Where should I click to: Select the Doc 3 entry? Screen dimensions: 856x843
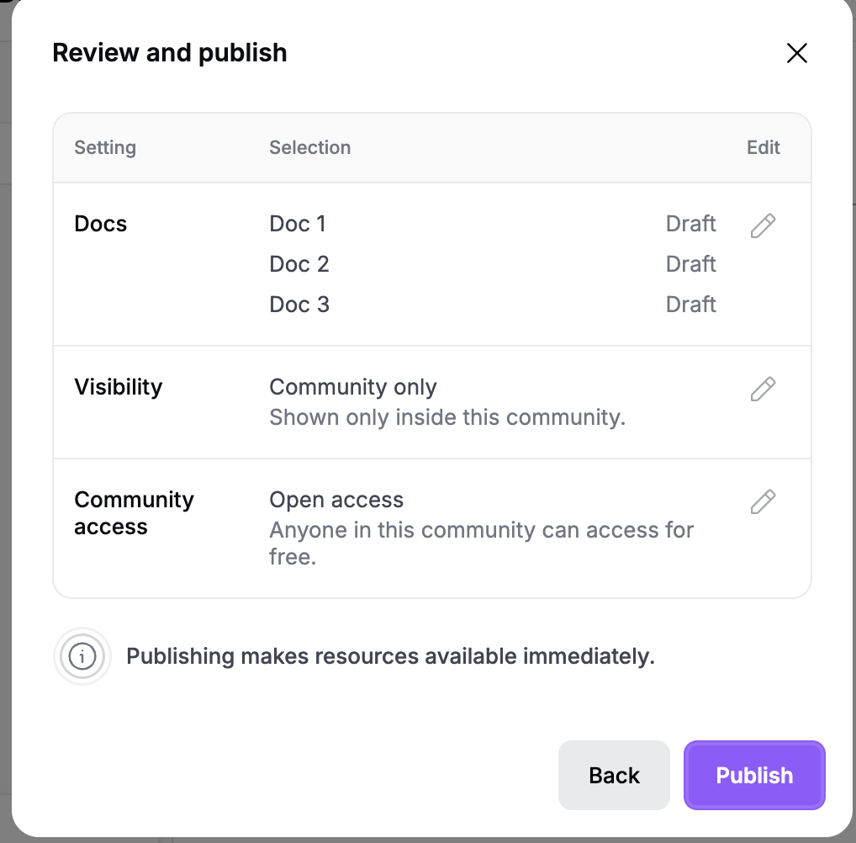point(299,305)
